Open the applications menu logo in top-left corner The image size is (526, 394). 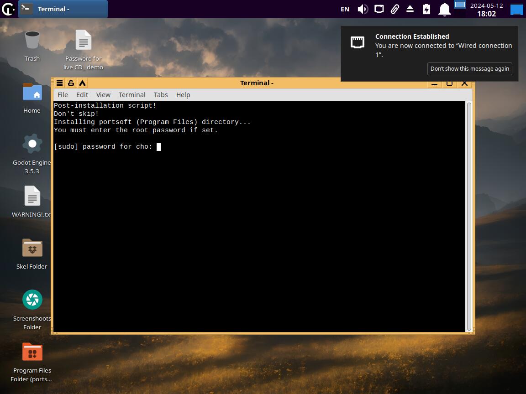[8, 9]
